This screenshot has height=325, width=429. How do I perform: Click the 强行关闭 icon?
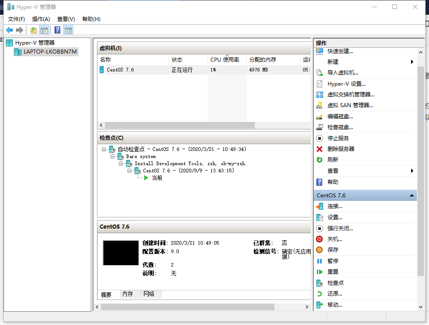click(319, 228)
